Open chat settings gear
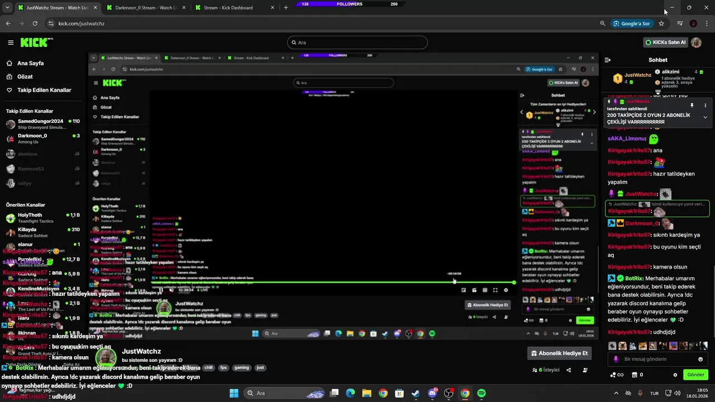Screen dimensions: 715x402 tap(675, 375)
